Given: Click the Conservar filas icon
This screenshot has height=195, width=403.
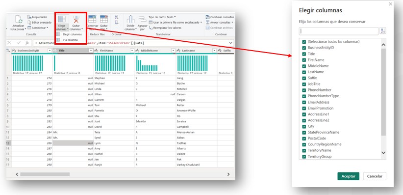Looking at the screenshot, I should click(92, 19).
